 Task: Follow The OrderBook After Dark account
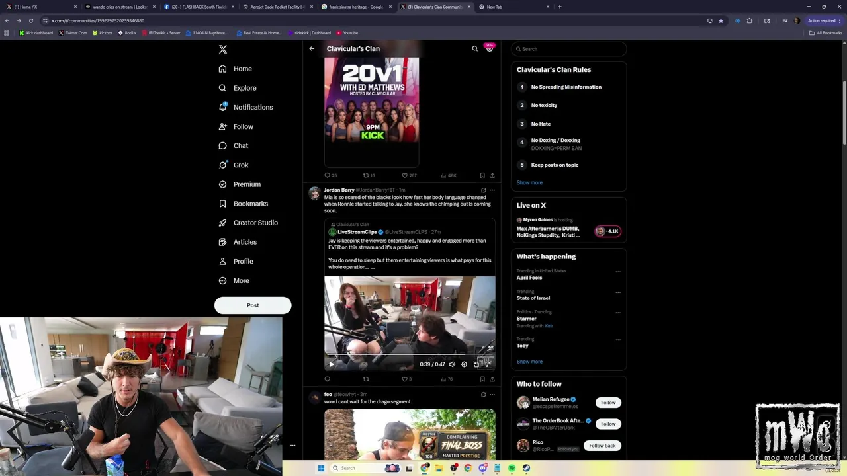[608, 424]
